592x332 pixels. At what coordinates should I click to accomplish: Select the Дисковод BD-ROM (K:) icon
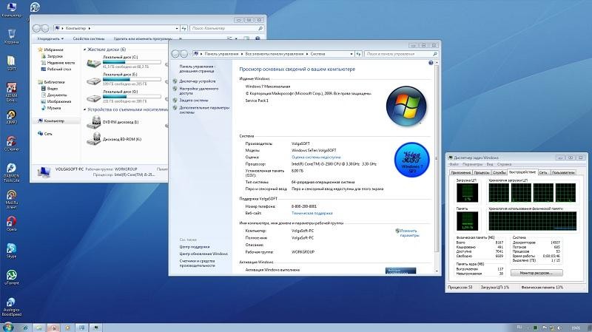[94, 139]
